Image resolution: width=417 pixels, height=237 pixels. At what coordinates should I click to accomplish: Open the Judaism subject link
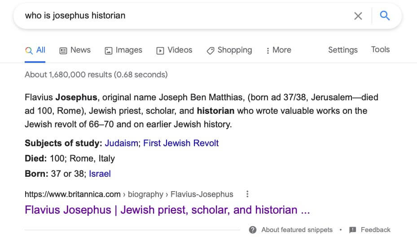(x=121, y=143)
